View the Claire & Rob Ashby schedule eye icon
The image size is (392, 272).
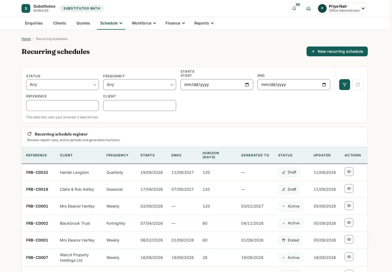click(x=349, y=188)
